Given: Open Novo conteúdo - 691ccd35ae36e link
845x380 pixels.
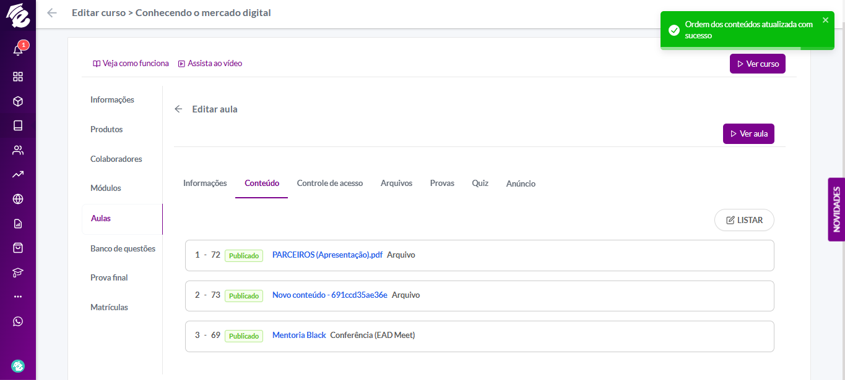Looking at the screenshot, I should 330,295.
